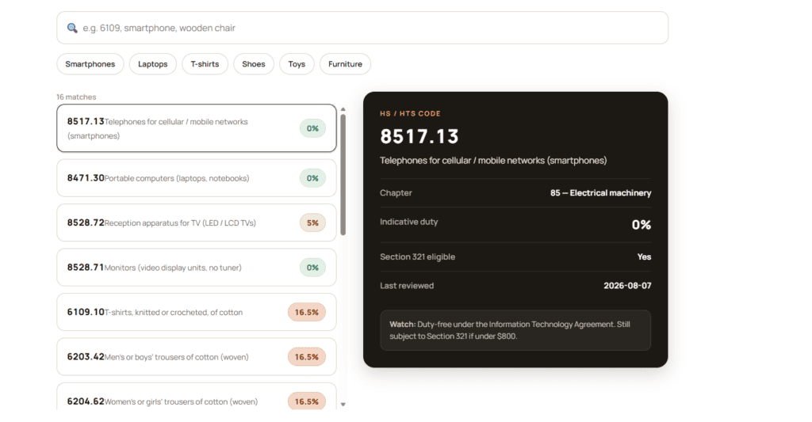Open the 8471.30 Portable computers result
This screenshot has height=422, width=812.
click(x=197, y=178)
